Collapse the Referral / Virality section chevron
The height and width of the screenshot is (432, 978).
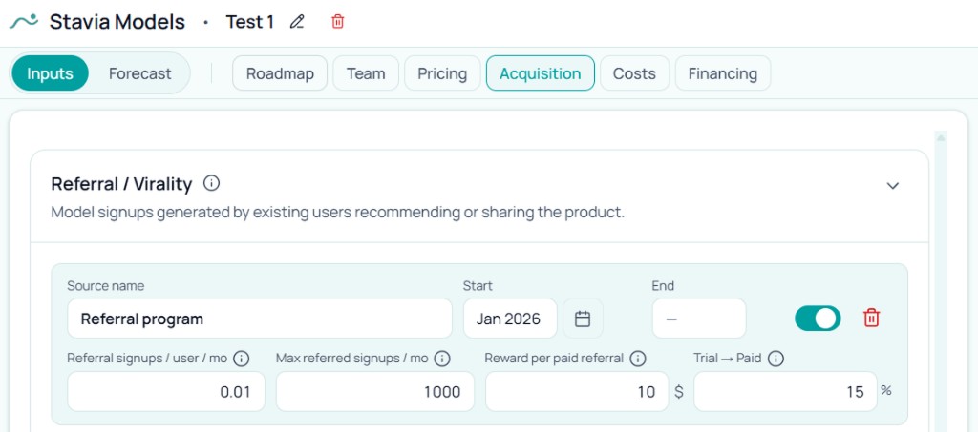coord(893,186)
